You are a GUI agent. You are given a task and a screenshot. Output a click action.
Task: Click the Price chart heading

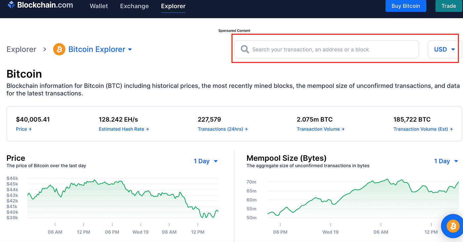(x=16, y=158)
